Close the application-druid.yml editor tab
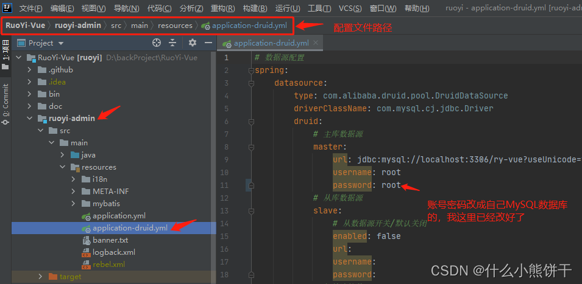 316,43
